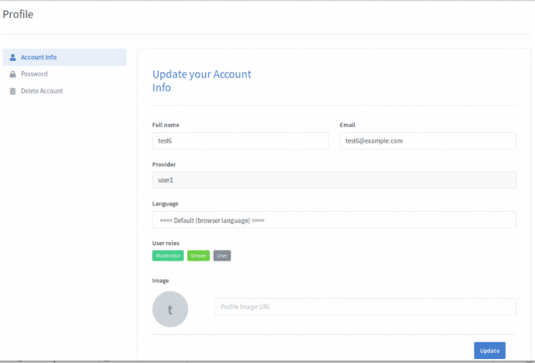Click the Profile page title
The height and width of the screenshot is (363, 535).
click(18, 14)
